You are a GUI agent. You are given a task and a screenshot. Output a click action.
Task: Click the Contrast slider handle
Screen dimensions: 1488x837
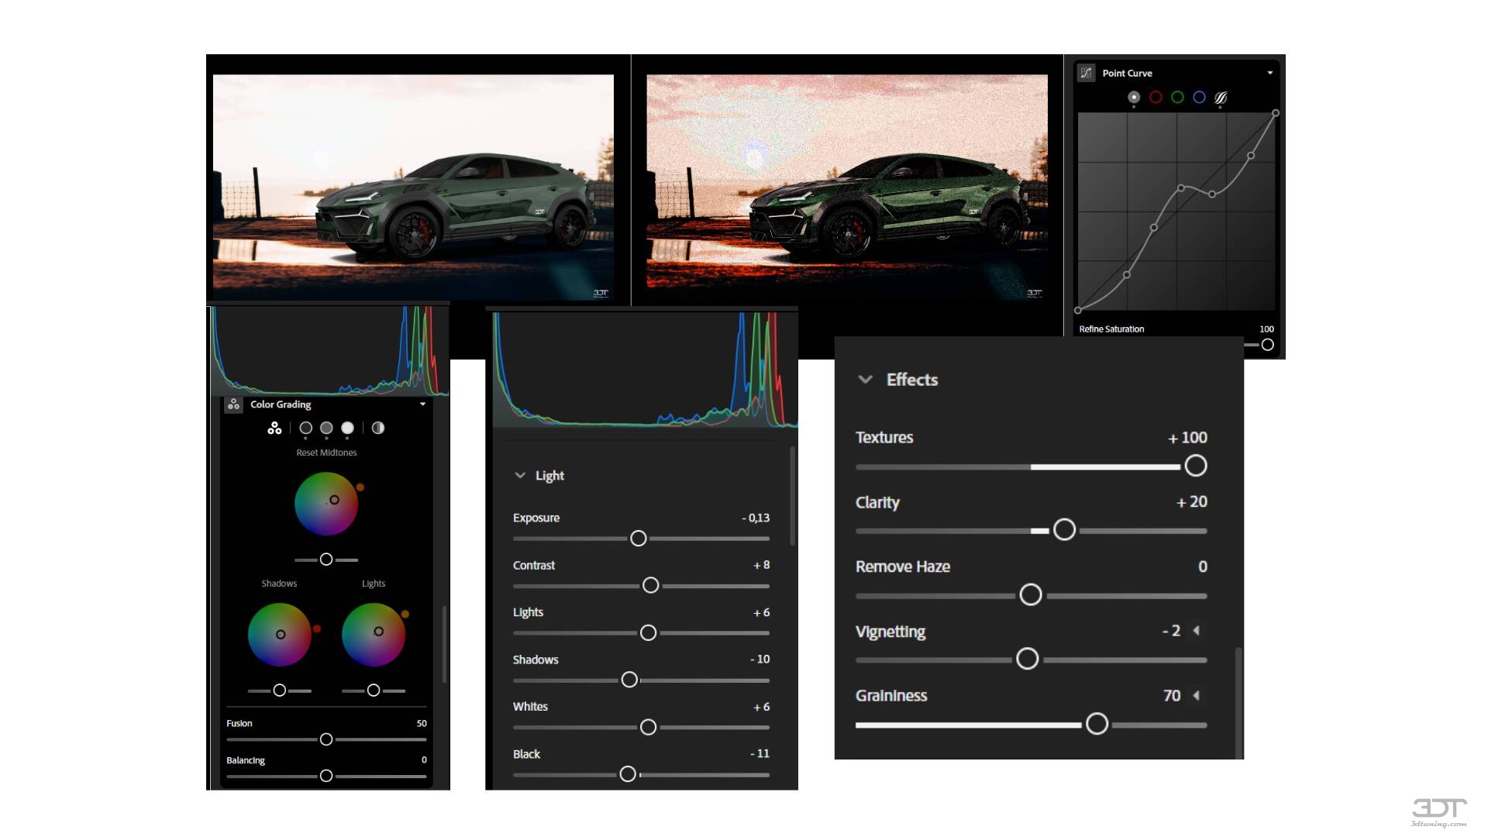point(650,585)
